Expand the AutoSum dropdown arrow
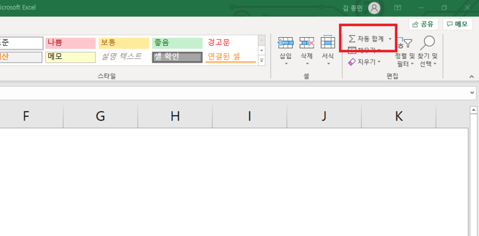The width and height of the screenshot is (479, 236). [390, 39]
